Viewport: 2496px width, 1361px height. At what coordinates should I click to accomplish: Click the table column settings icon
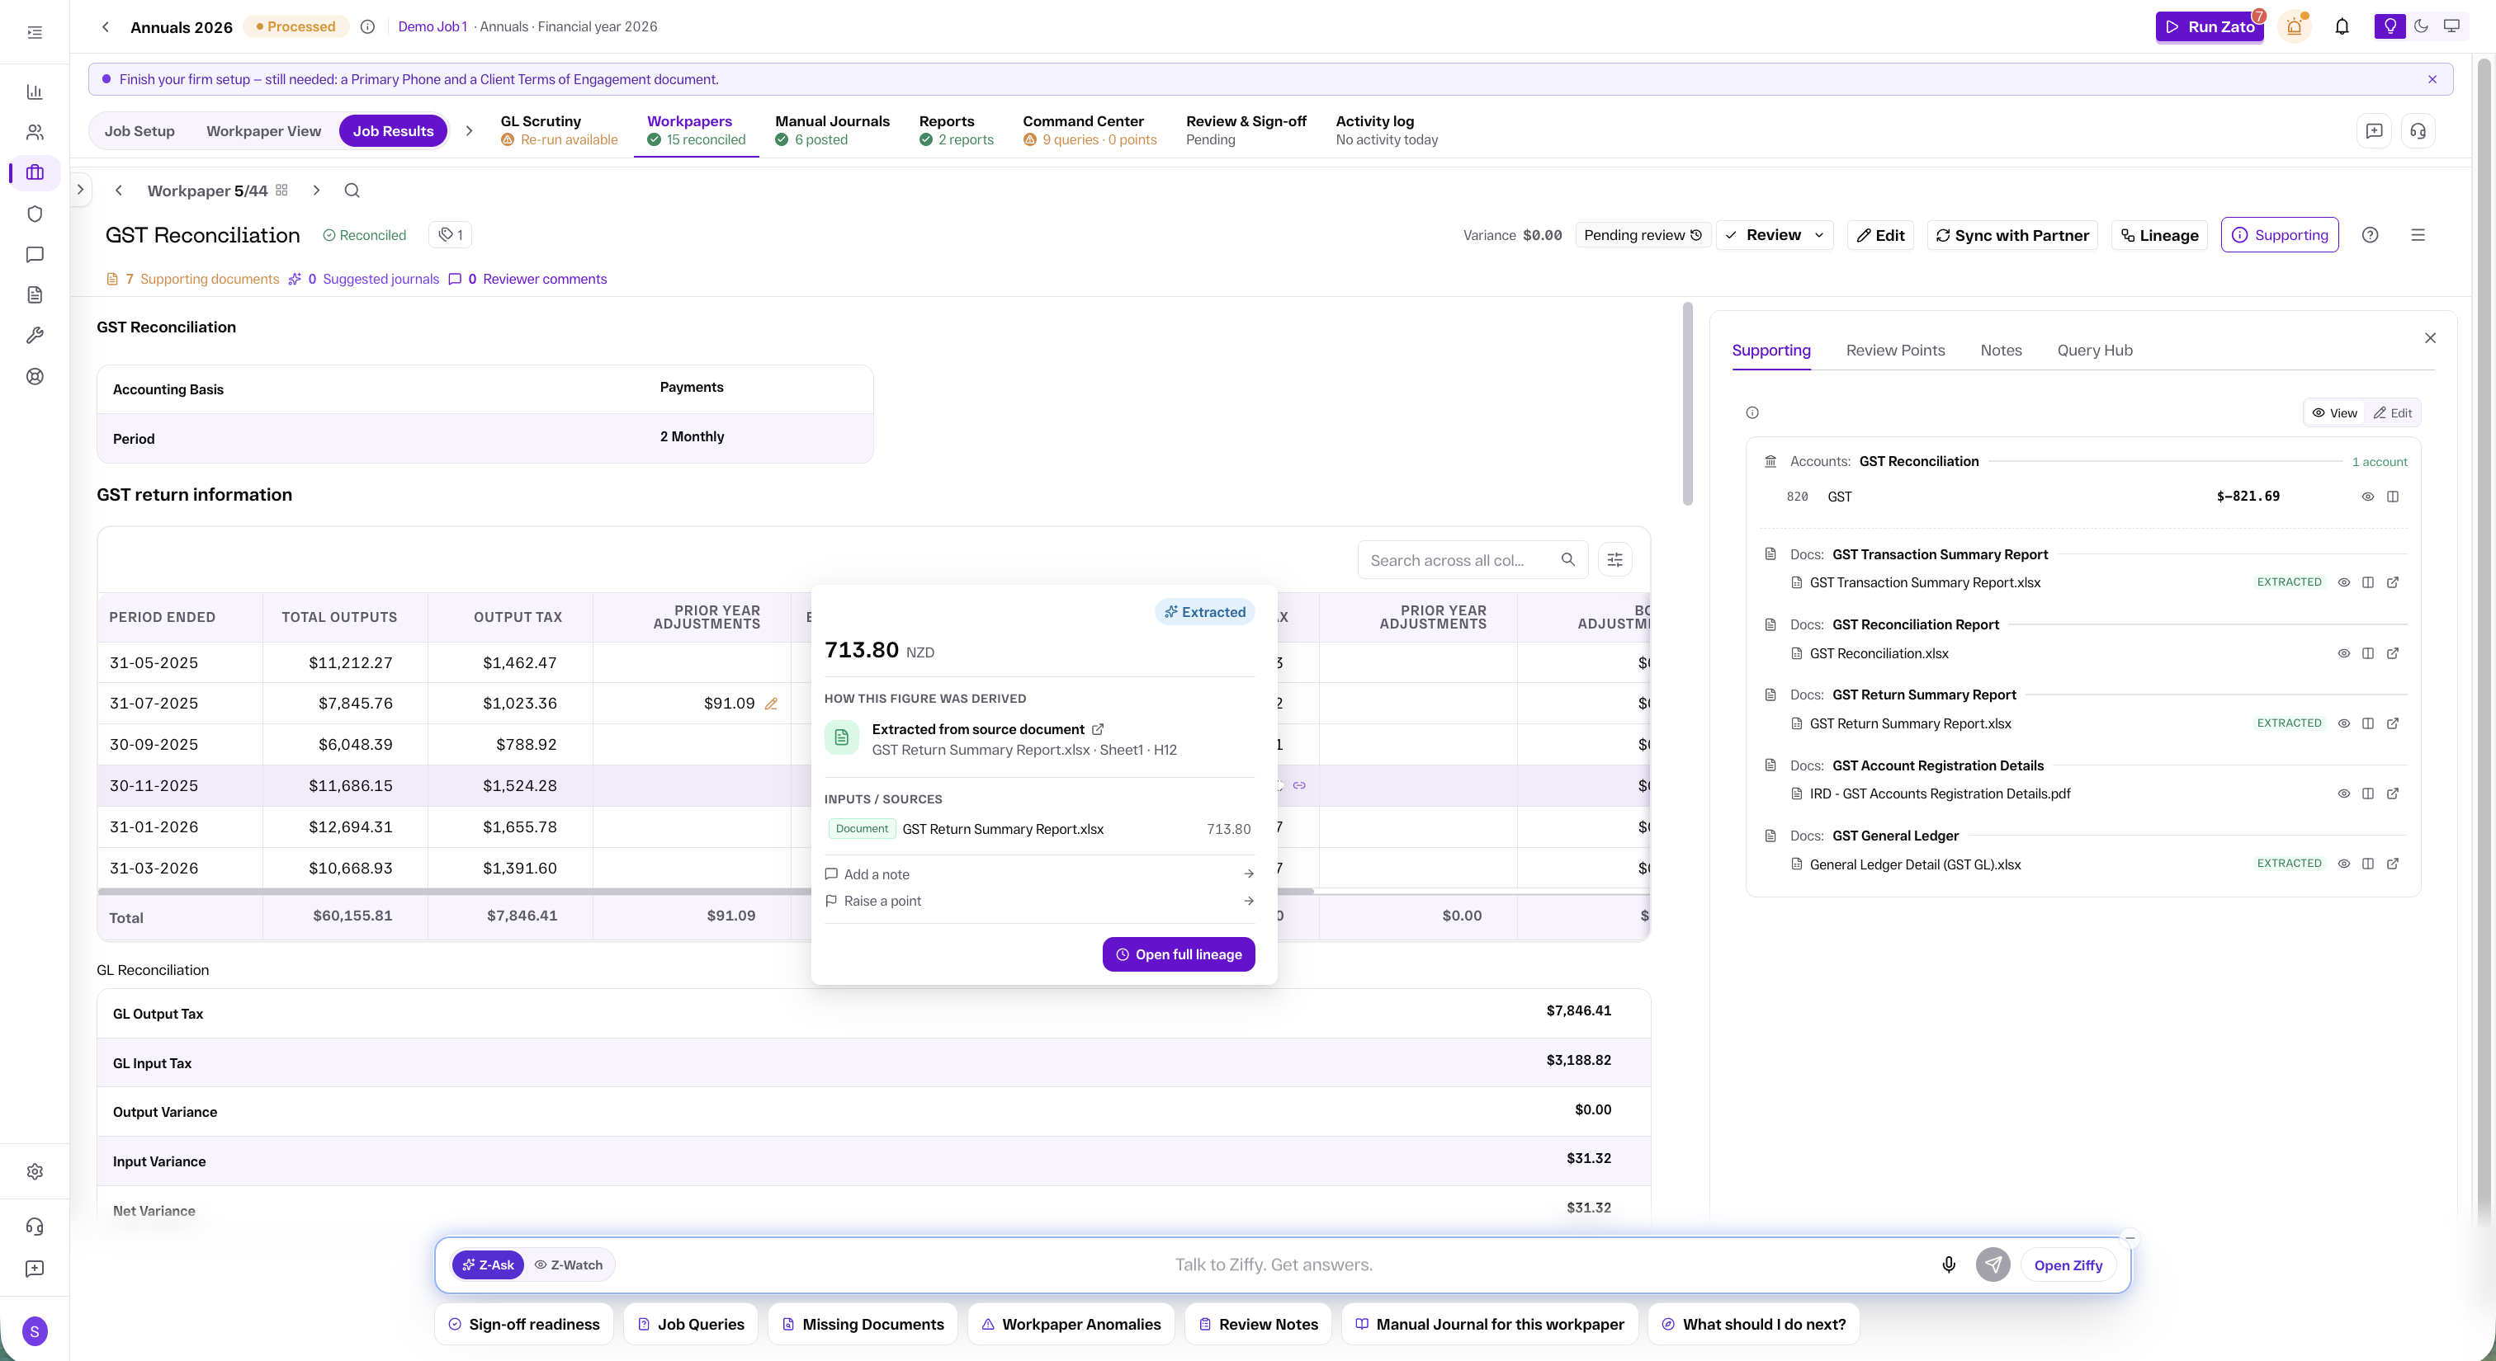coord(1615,560)
